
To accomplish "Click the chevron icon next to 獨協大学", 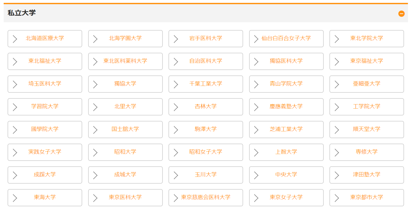I will pyautogui.click(x=96, y=84).
